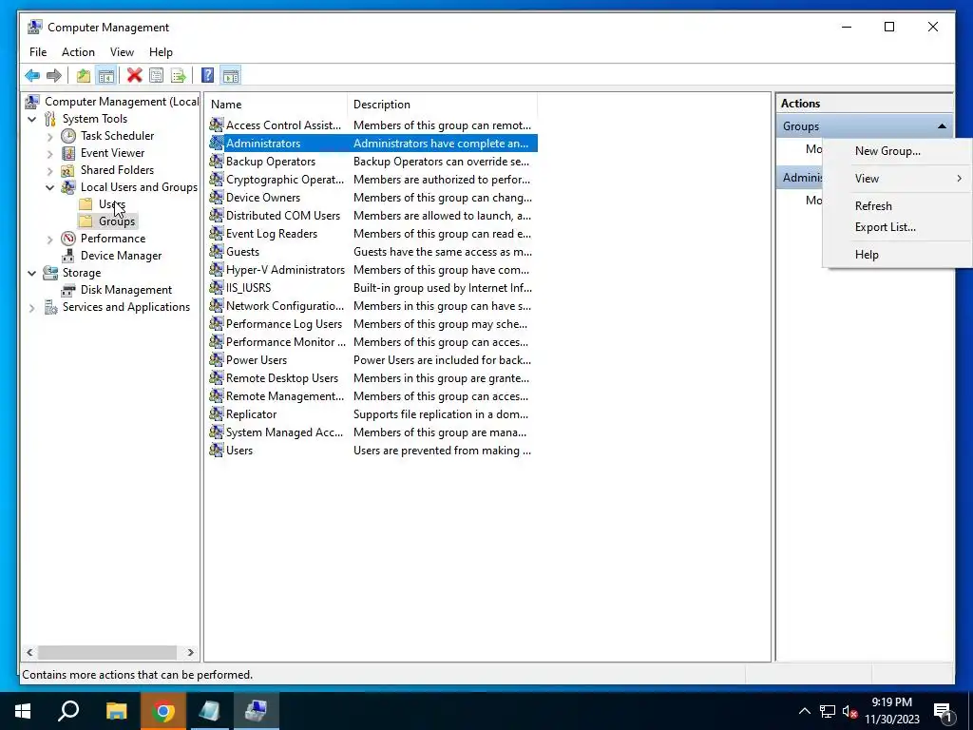Collapse the Groups actions section arrow

tap(942, 126)
